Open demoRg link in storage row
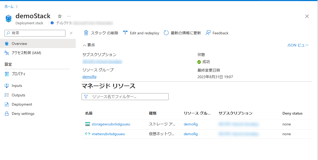This screenshot has width=318, height=160. point(191,124)
